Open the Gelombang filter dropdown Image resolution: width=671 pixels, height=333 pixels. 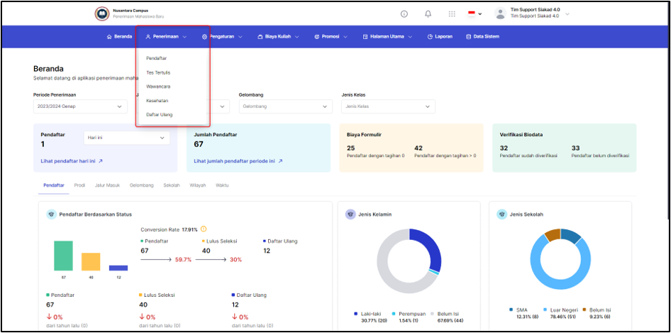(285, 107)
